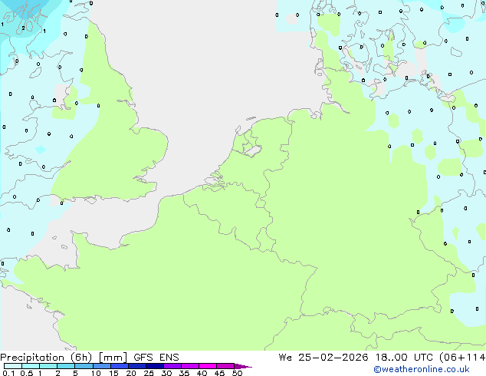Click the '0.5' legend scale label
The image size is (486, 376).
[x=27, y=373]
